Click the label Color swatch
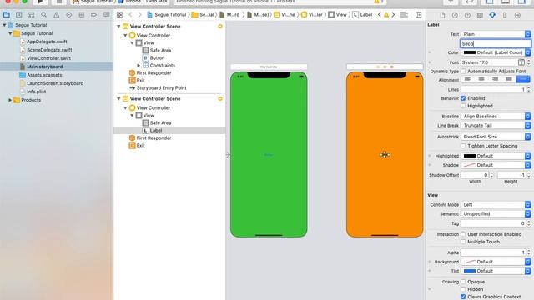534x300 pixels. (x=469, y=52)
